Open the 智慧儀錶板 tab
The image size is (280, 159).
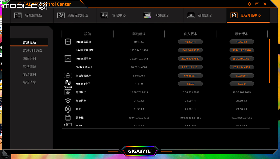pyautogui.click(x=32, y=15)
